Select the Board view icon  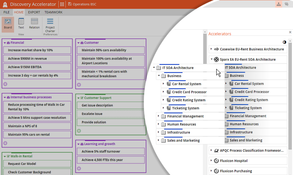[x=8, y=24]
